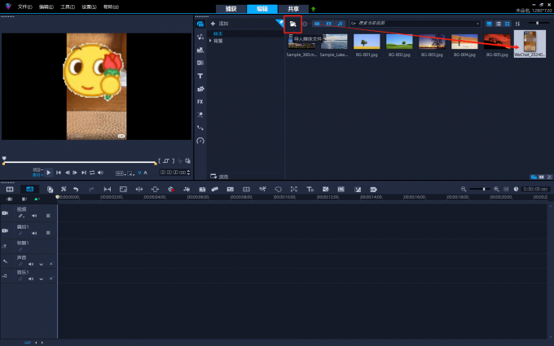Mute the Overlay 1 track speaker
The height and width of the screenshot is (346, 554).
[34, 233]
